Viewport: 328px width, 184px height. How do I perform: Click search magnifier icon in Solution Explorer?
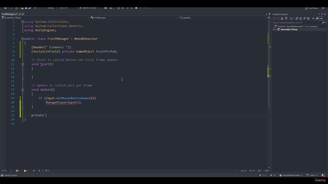click(x=323, y=22)
